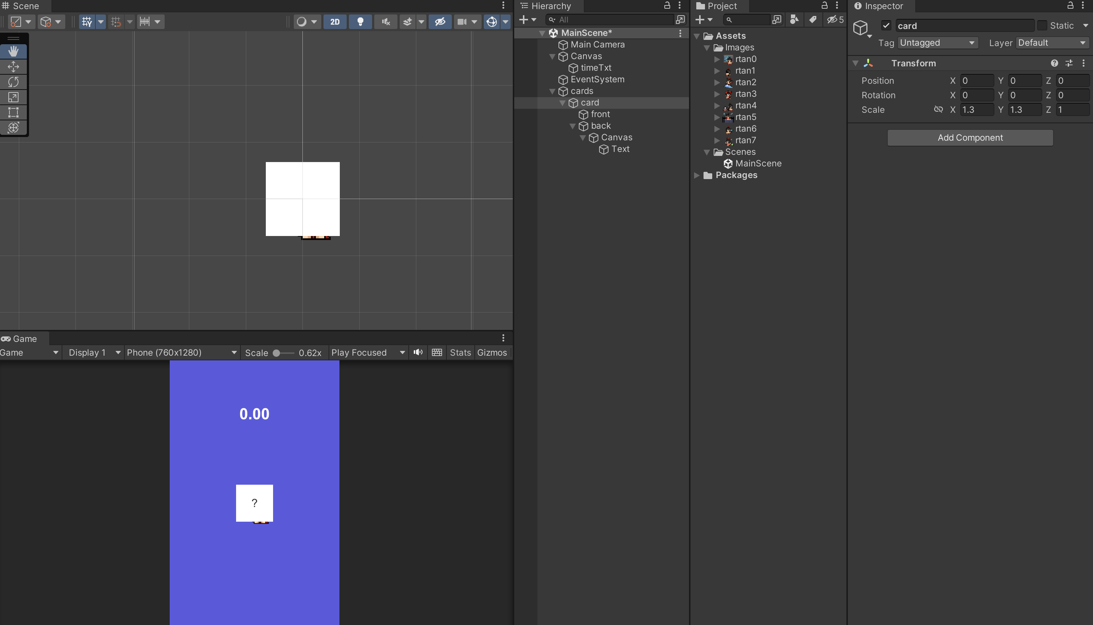Toggle 2D view mode in Scene
Viewport: 1093px width, 625px height.
click(x=335, y=21)
